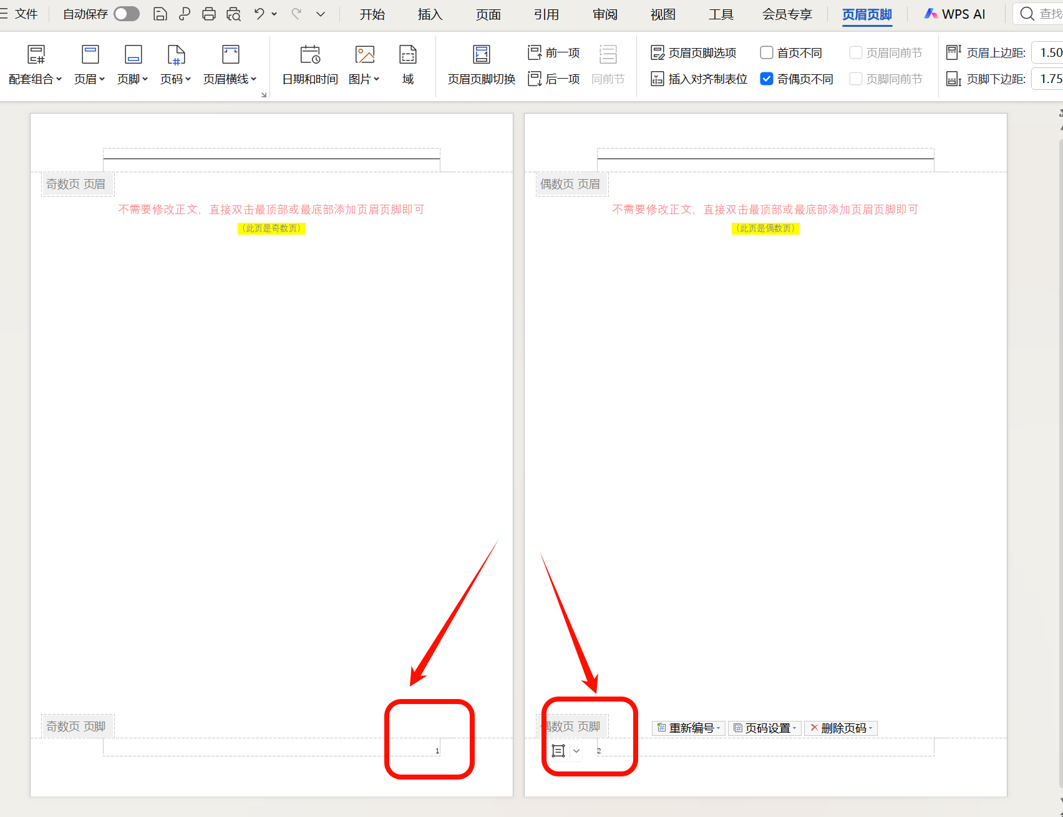Click the 页脚 footer icon
Screen dimensions: 1063x817
tap(133, 54)
